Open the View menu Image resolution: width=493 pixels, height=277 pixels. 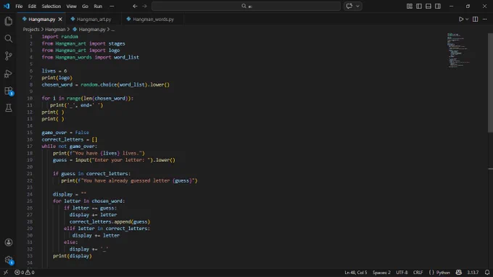[71, 6]
